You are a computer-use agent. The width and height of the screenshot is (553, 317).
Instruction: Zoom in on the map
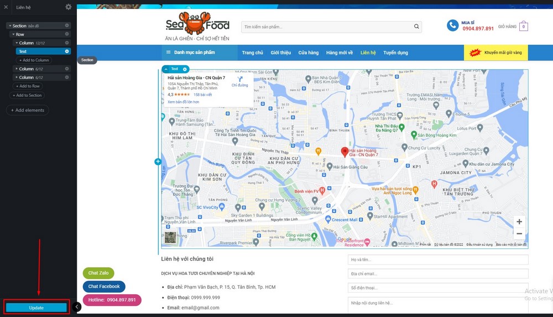(x=519, y=222)
